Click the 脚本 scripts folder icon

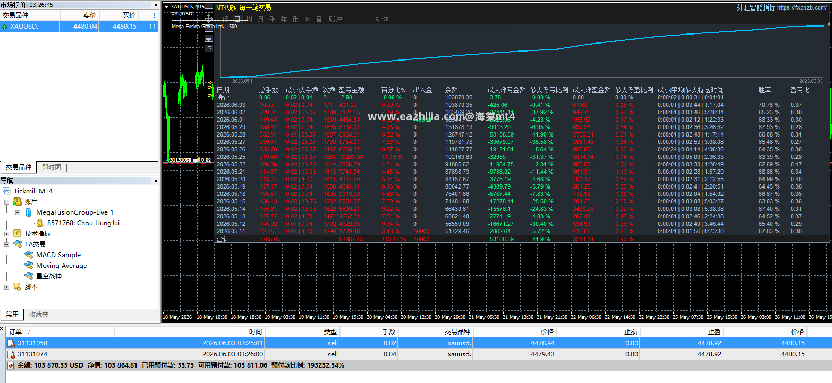(18, 286)
